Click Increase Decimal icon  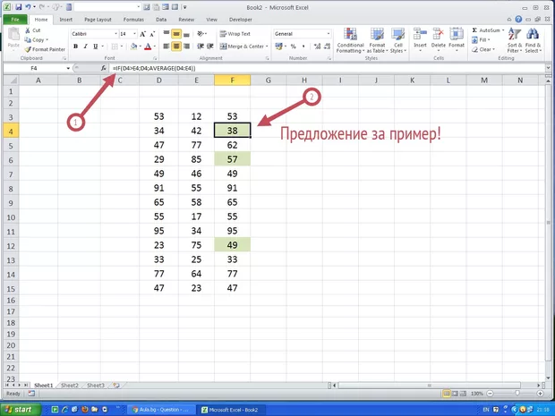point(317,47)
